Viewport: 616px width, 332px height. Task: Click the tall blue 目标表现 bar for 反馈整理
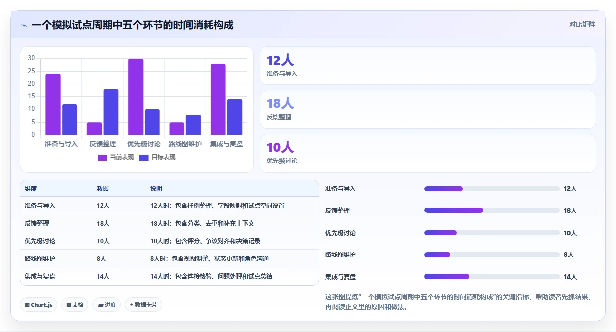point(111,112)
